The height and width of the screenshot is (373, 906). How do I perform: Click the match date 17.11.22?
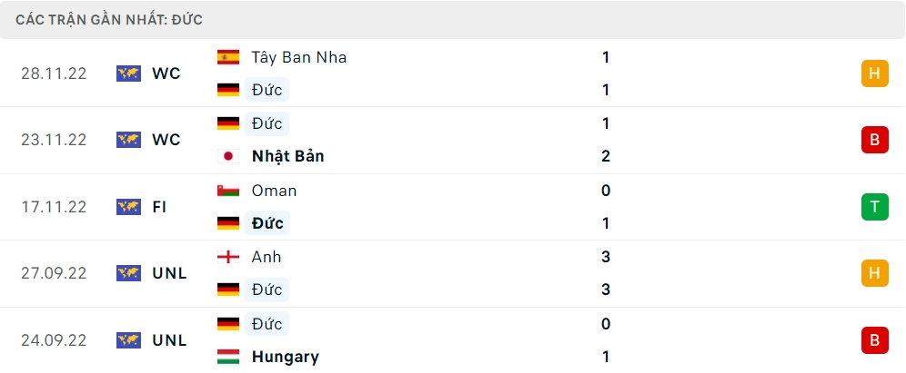pyautogui.click(x=54, y=207)
